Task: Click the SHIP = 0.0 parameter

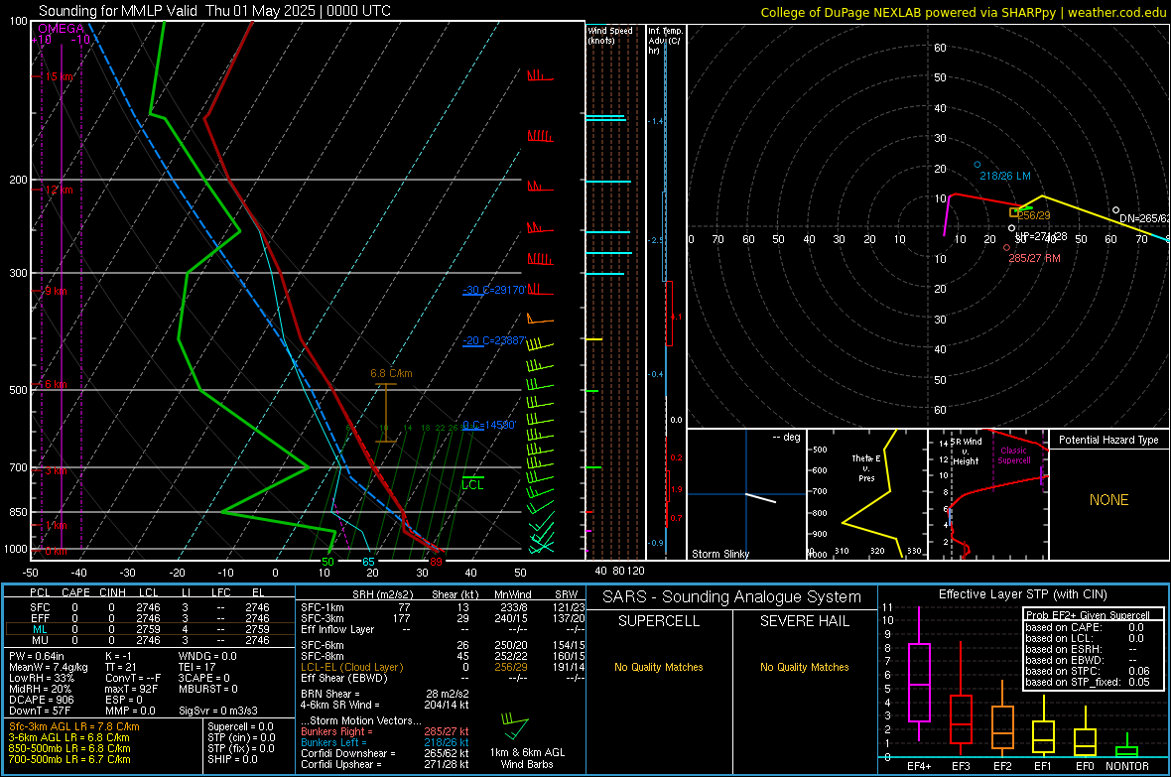Action: click(x=232, y=759)
